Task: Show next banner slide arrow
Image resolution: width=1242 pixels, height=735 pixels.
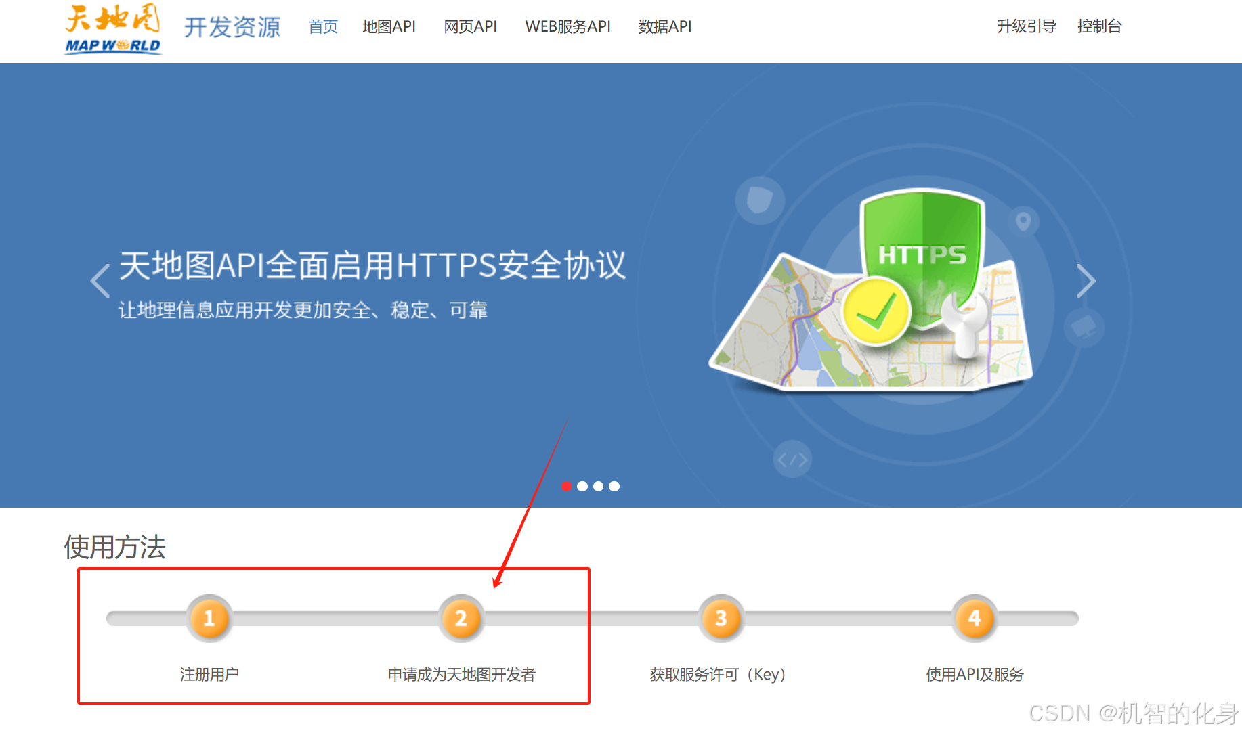Action: pyautogui.click(x=1086, y=280)
